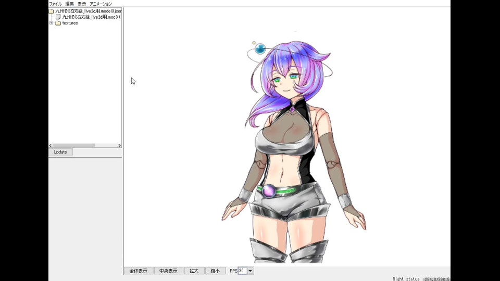500x281 pixels.
Task: Click the FPS value input field
Action: tap(242, 271)
